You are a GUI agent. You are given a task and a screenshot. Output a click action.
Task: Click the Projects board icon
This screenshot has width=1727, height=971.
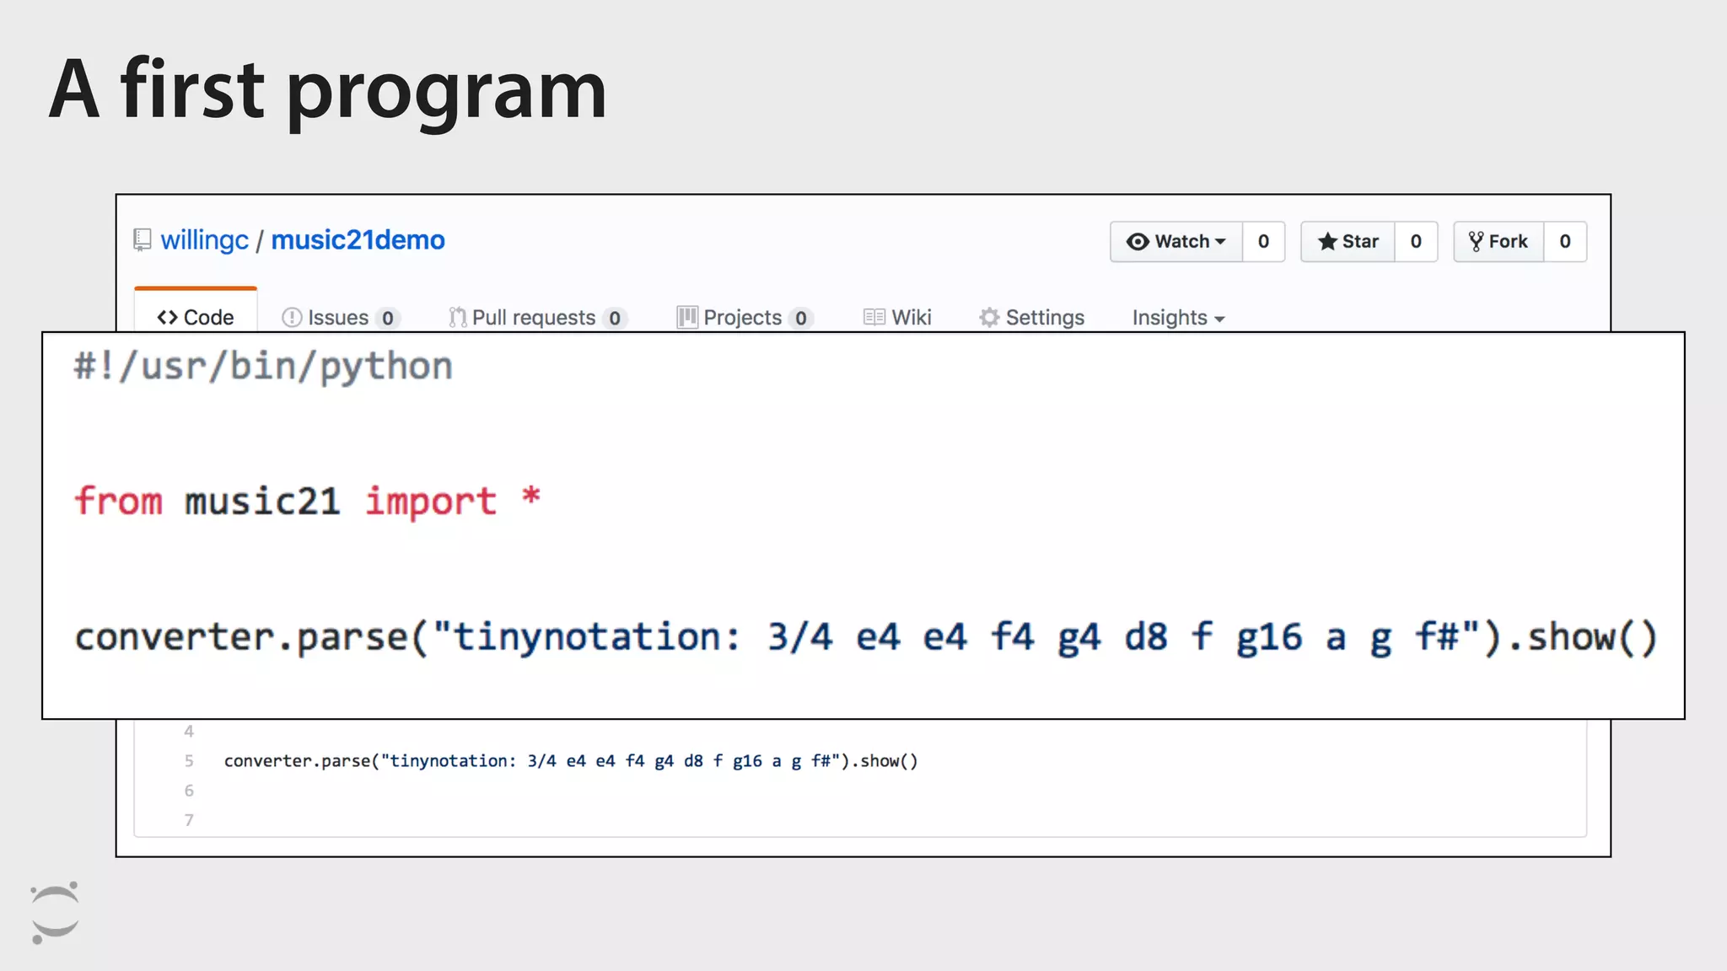(x=687, y=317)
